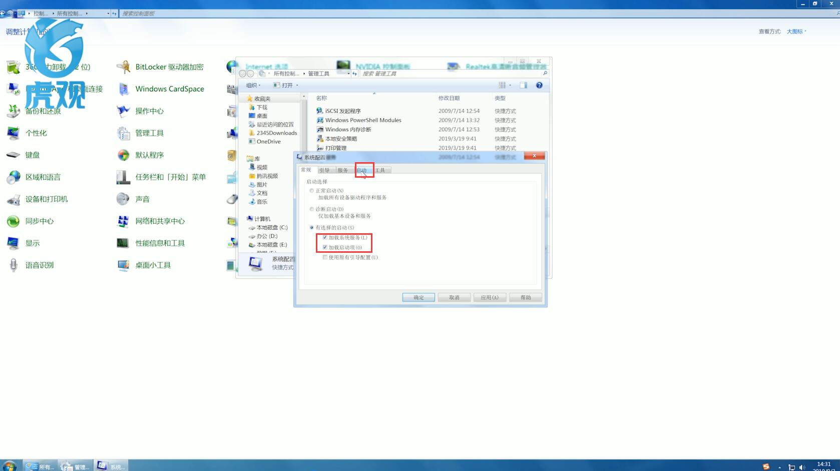Toggle 加载系统服务(L) checkbox

(325, 237)
